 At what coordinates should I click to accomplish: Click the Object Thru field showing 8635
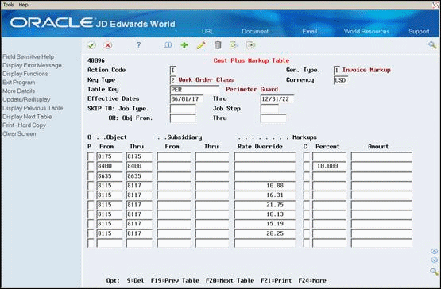click(x=139, y=176)
